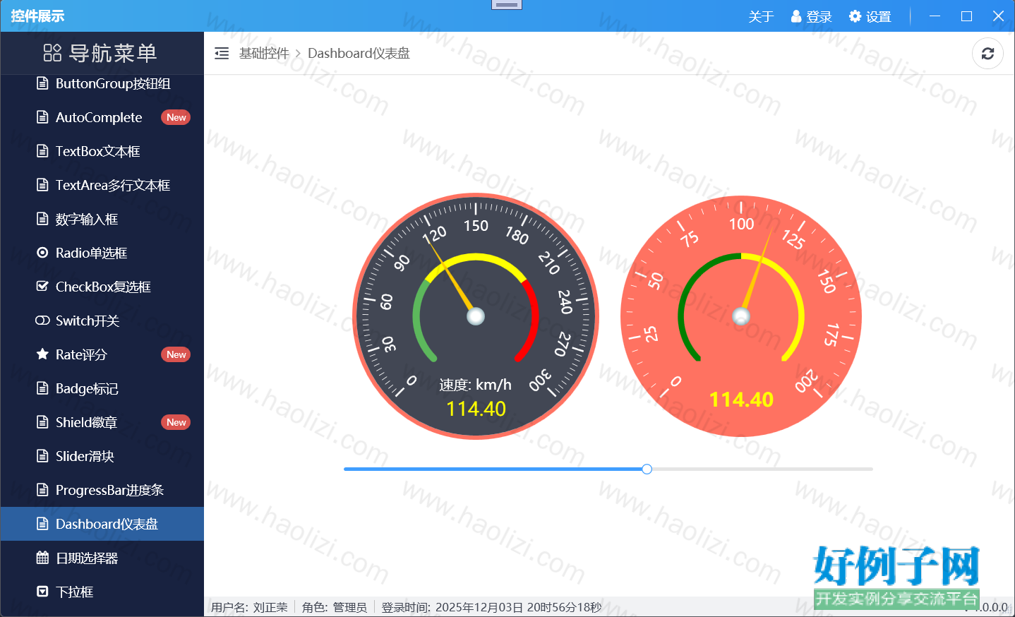
Task: Open Switch开关 menu item
Action: [102, 321]
